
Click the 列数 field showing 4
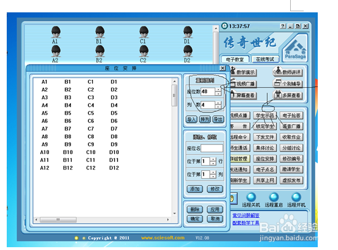pyautogui.click(x=208, y=105)
